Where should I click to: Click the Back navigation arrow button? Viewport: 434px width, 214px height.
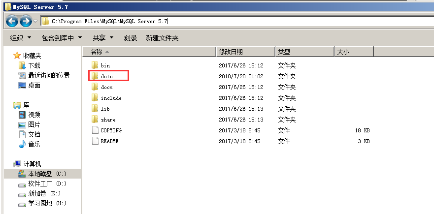coord(12,21)
